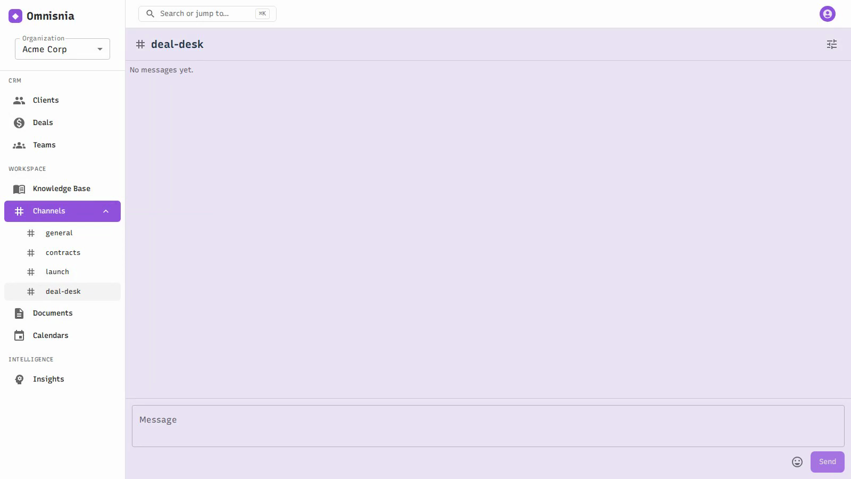Open the contracts channel
The height and width of the screenshot is (479, 851).
pyautogui.click(x=62, y=253)
